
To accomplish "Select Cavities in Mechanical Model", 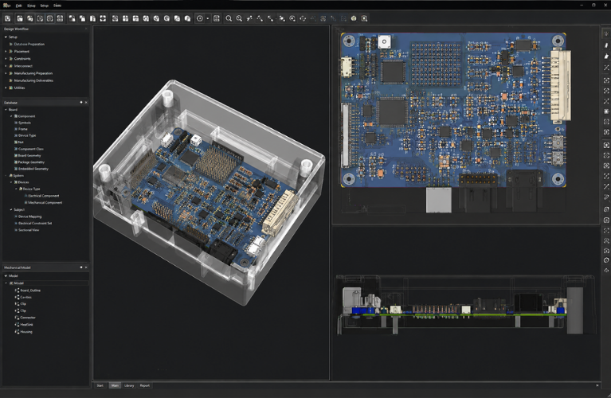I will point(25,297).
